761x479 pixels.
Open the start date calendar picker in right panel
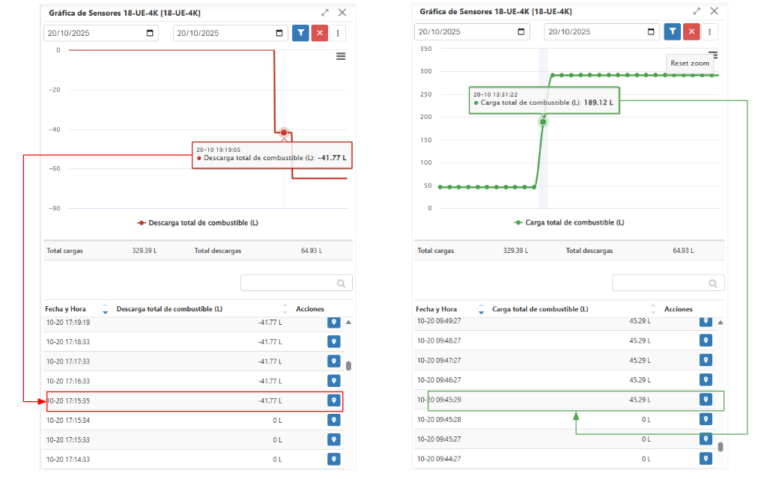tap(521, 31)
